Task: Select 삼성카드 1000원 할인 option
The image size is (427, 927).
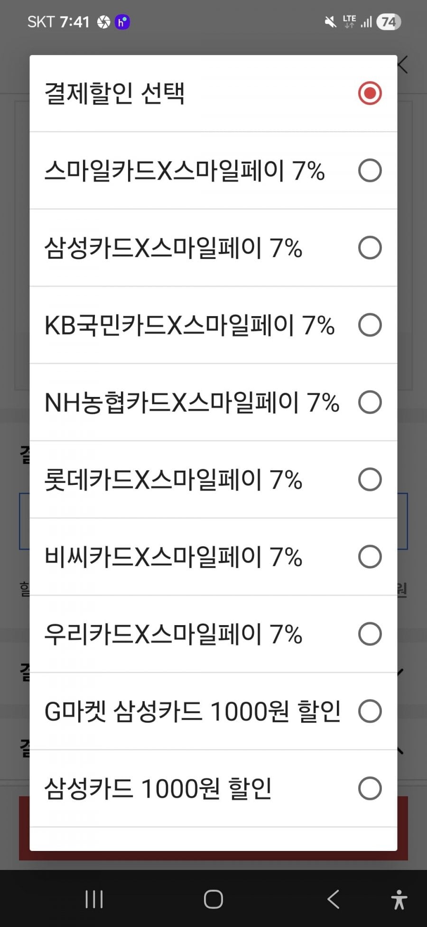Action: (370, 789)
